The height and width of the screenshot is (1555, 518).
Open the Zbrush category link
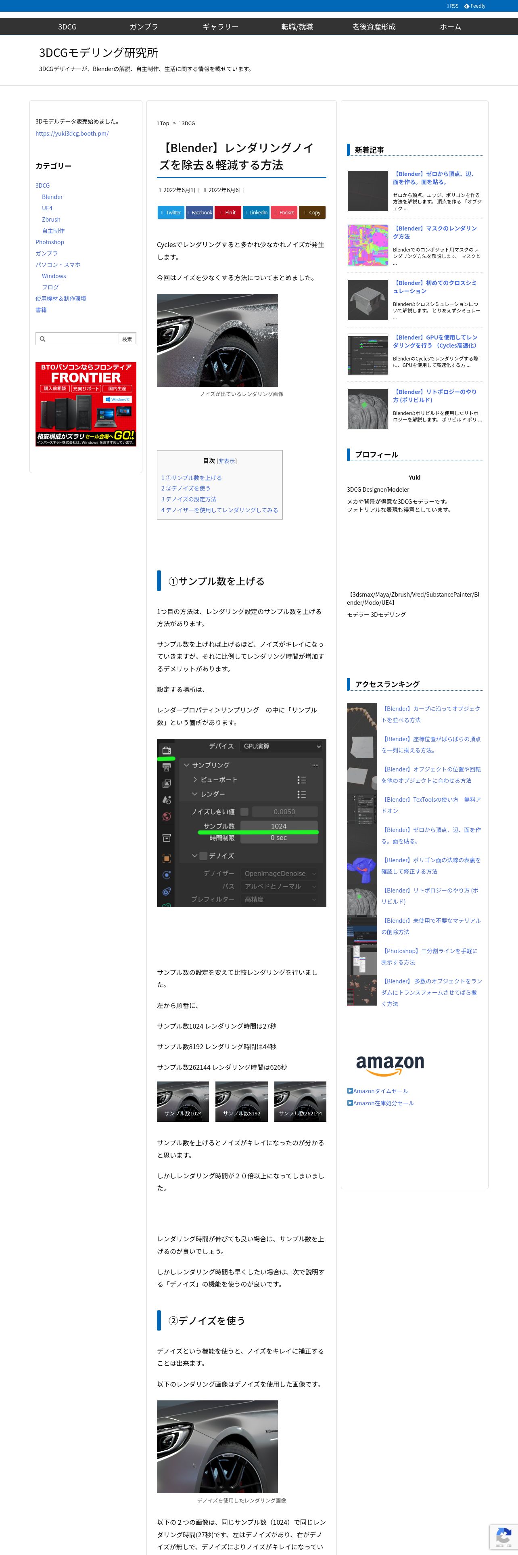[51, 220]
